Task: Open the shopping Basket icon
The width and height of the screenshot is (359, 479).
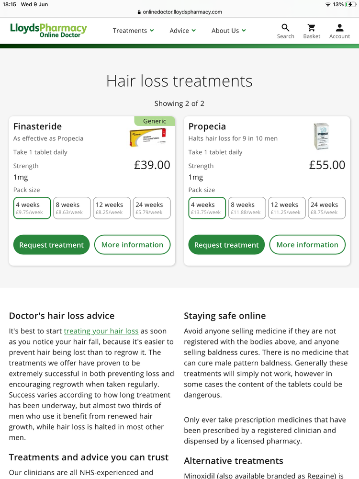Action: point(312,28)
